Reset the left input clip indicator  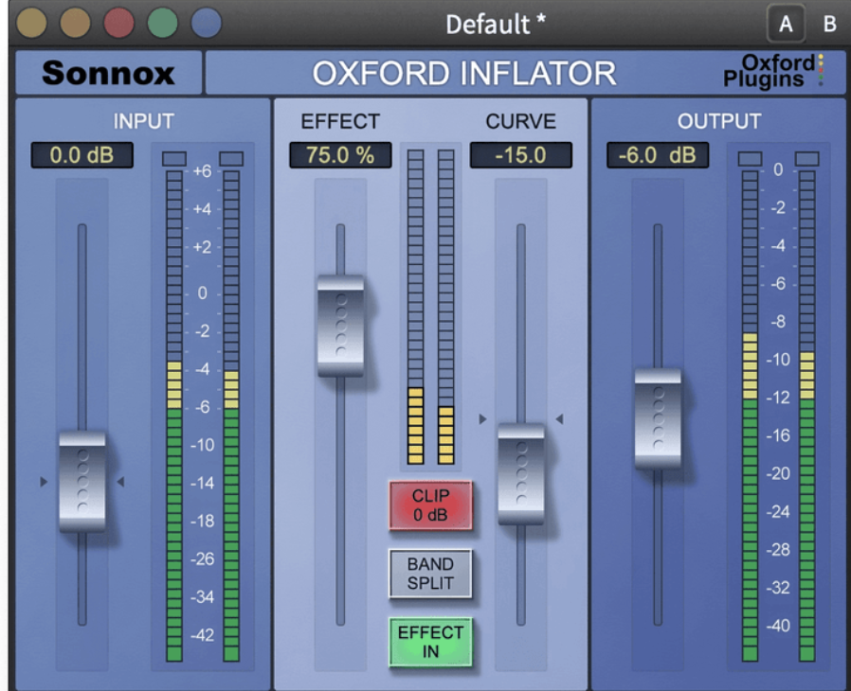coord(174,159)
